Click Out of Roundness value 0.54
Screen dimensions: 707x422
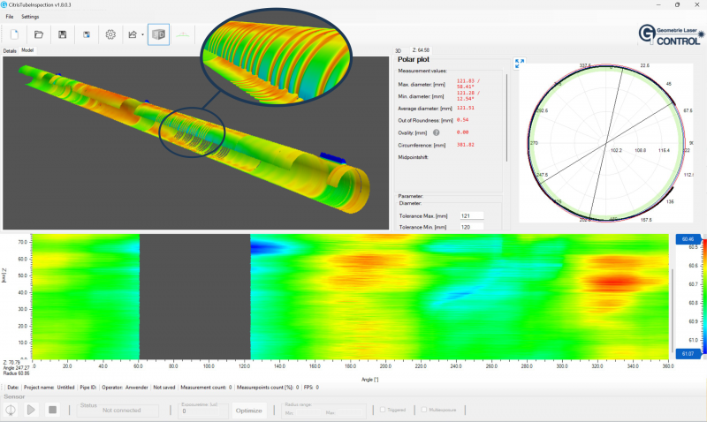(462, 120)
